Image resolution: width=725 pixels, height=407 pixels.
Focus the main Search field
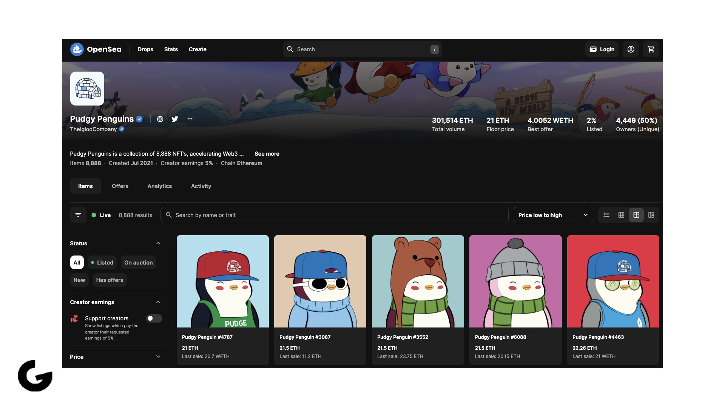pos(362,49)
